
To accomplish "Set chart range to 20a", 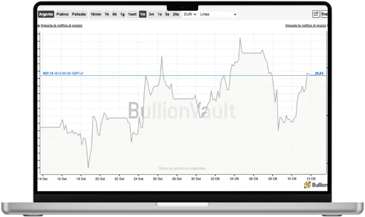I will tap(176, 14).
